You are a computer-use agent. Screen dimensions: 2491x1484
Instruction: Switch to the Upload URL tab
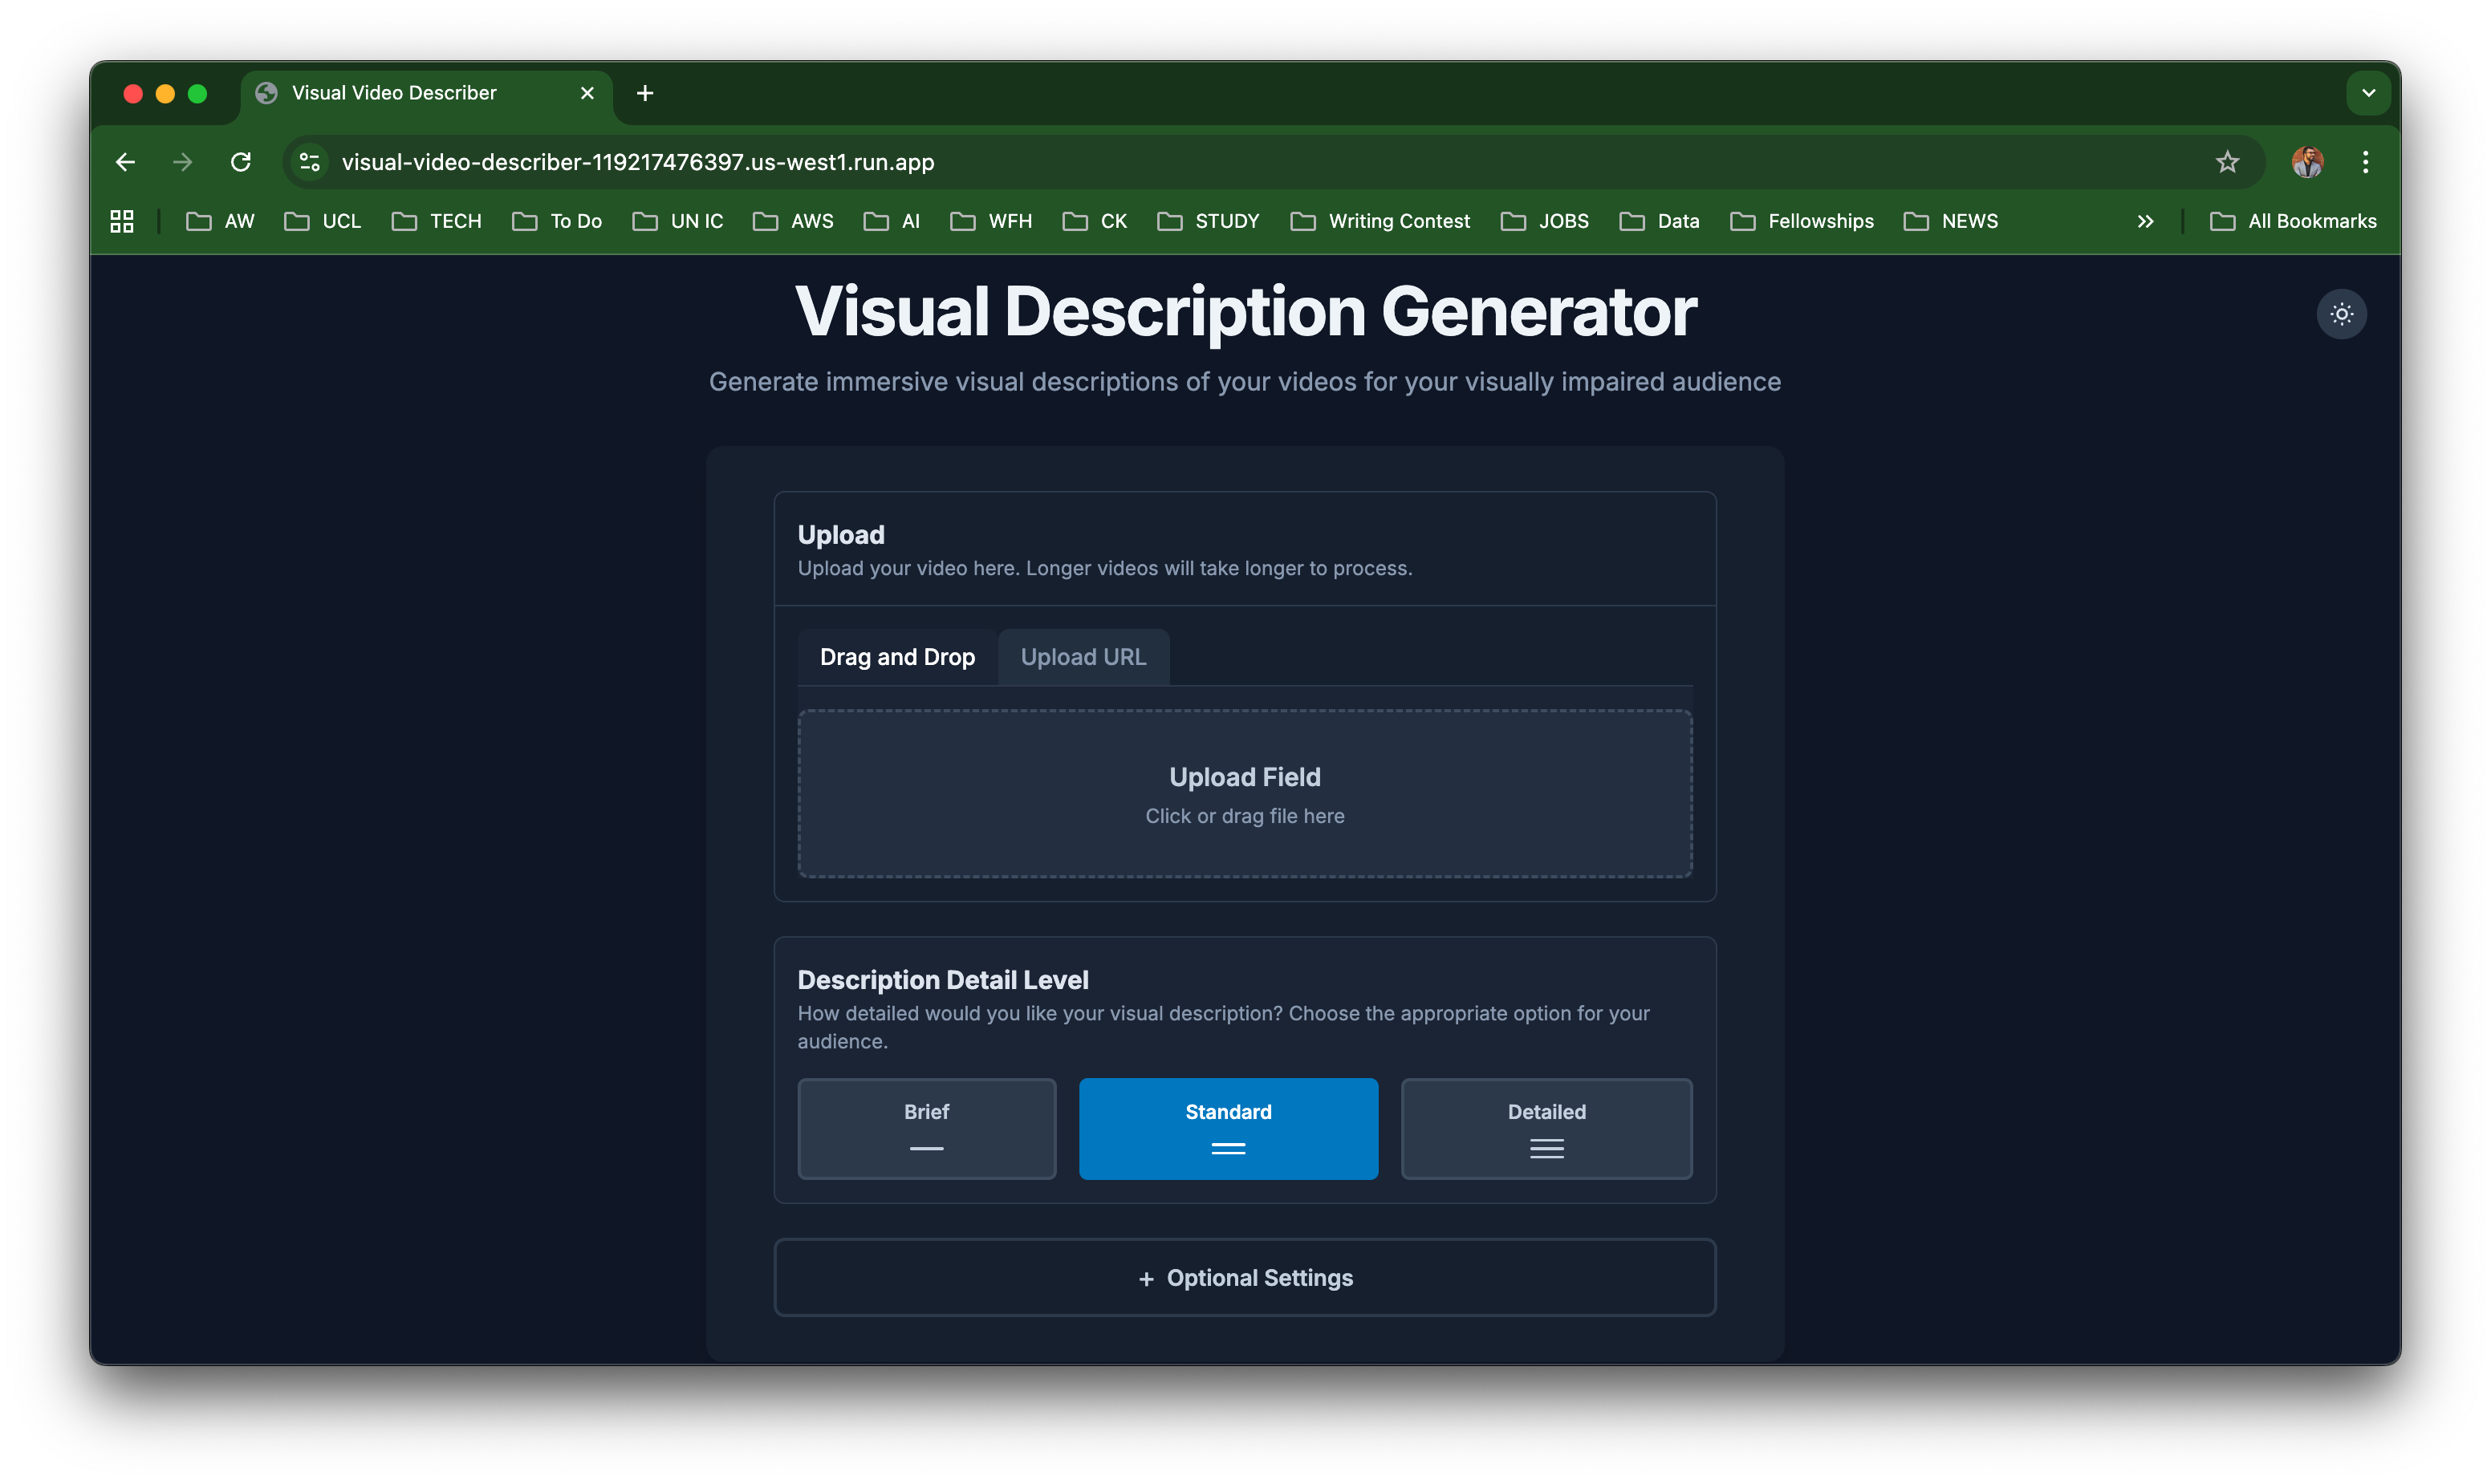(x=1083, y=657)
